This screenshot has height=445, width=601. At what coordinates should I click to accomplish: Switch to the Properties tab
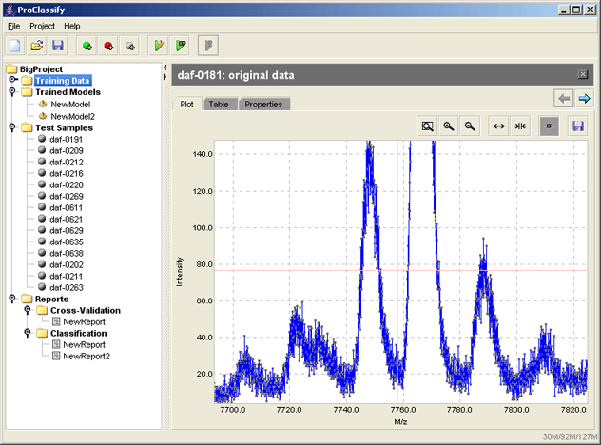click(x=263, y=105)
